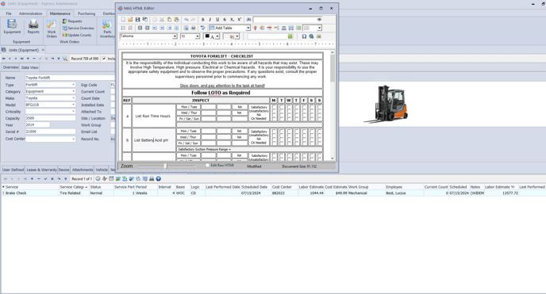The image size is (546, 294).
Task: Open Work Orders in Maintenance ribbon
Action: [52, 29]
